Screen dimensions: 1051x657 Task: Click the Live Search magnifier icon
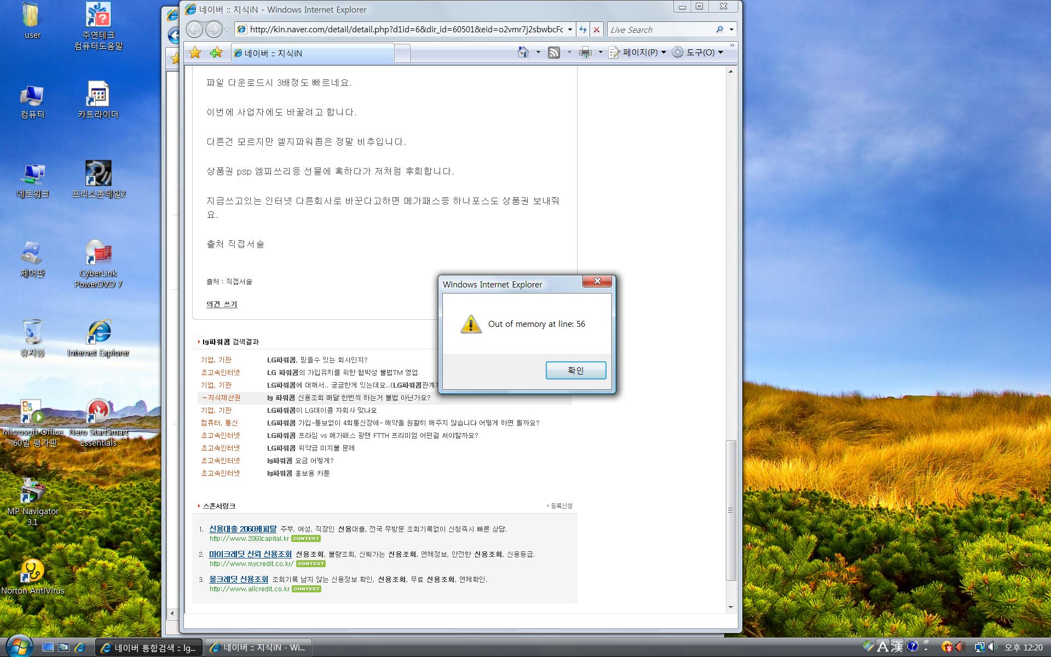point(719,30)
